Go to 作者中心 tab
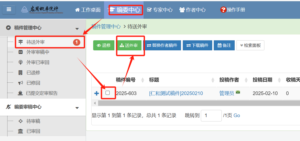The height and width of the screenshot is (141, 300). pos(193,10)
